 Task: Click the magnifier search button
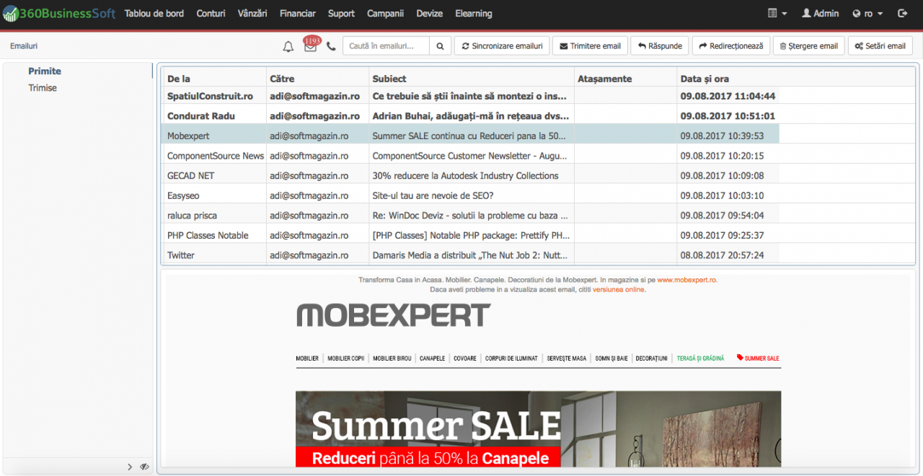click(x=440, y=46)
